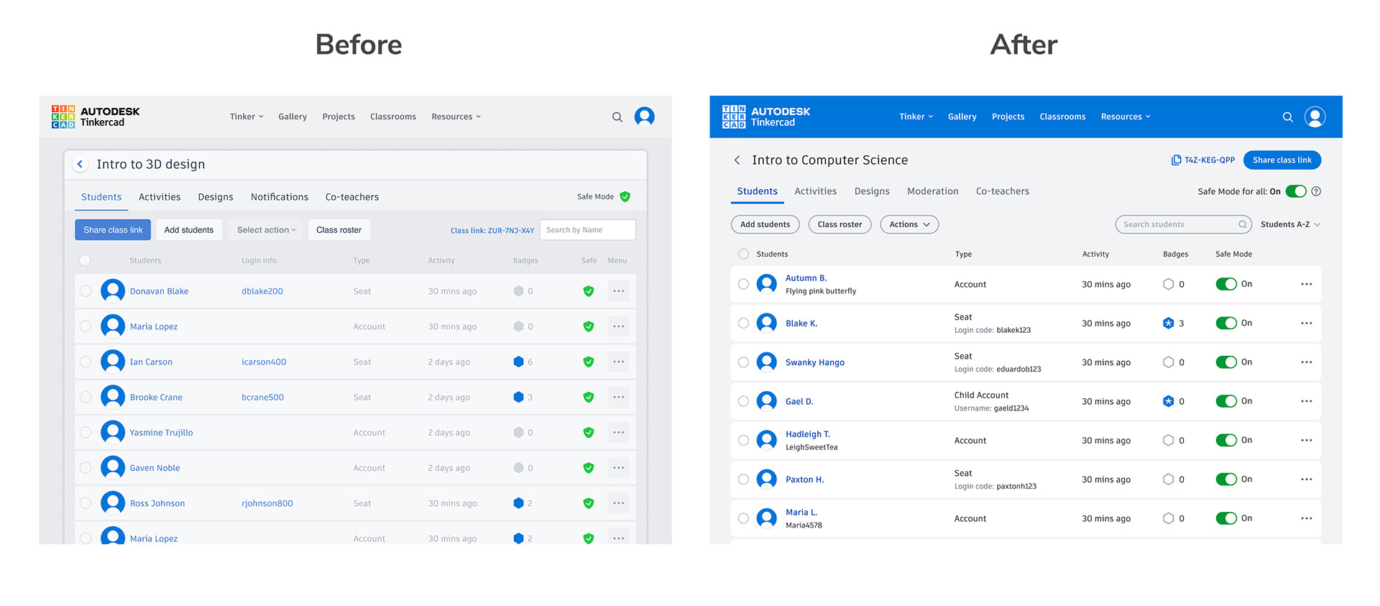Click the Add students button in After panel

pyautogui.click(x=765, y=224)
